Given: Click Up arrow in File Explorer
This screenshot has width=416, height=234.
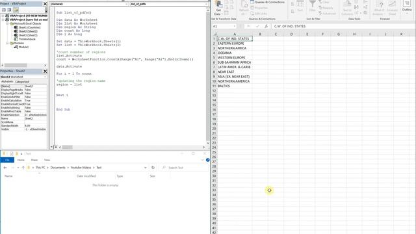Looking at the screenshot, I should point(23,168).
